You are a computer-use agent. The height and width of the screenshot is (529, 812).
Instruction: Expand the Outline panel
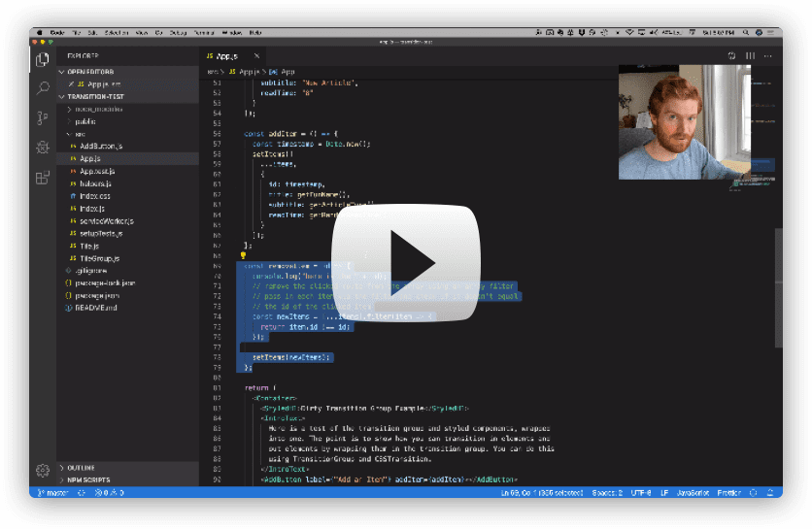[x=82, y=467]
